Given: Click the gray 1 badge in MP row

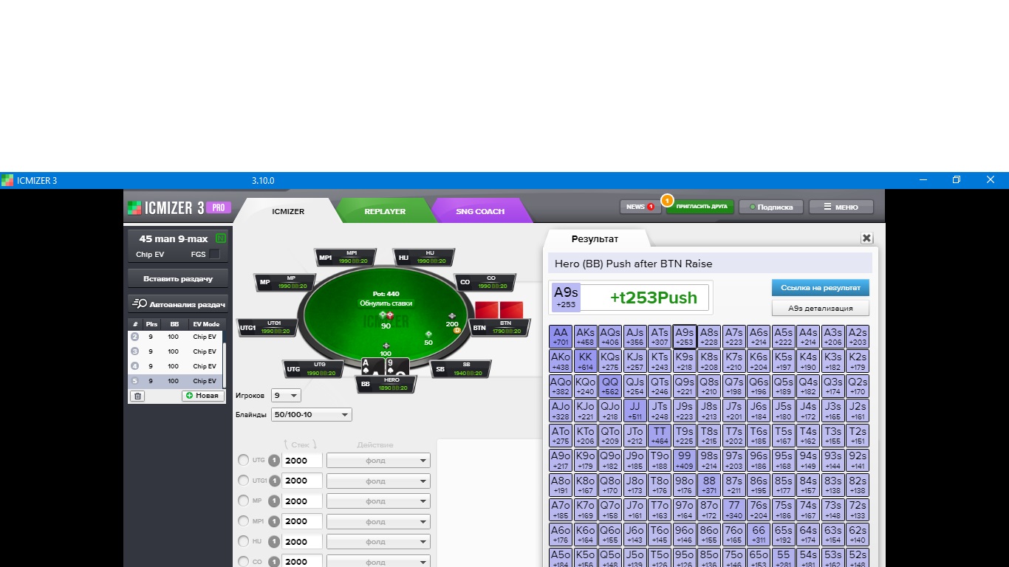Looking at the screenshot, I should coord(274,501).
